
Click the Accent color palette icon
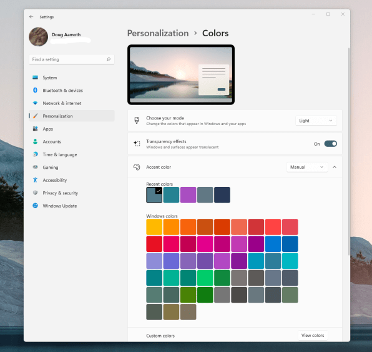[x=137, y=167]
